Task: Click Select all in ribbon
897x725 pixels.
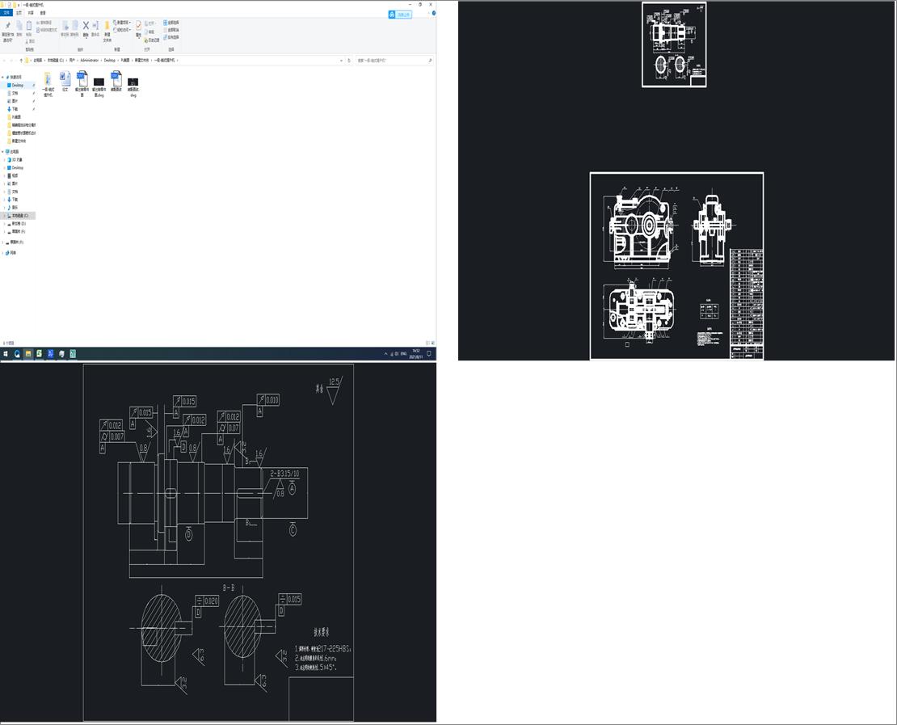Action: click(x=171, y=23)
